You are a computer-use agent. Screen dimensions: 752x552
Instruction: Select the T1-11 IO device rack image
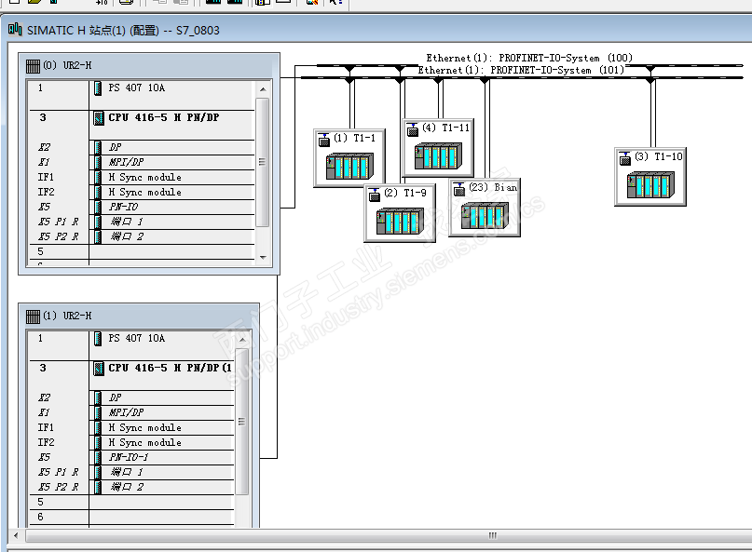click(x=438, y=155)
